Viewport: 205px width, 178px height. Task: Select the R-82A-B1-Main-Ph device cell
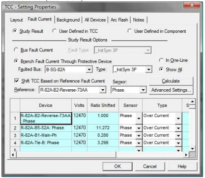pyautogui.click(x=46, y=135)
